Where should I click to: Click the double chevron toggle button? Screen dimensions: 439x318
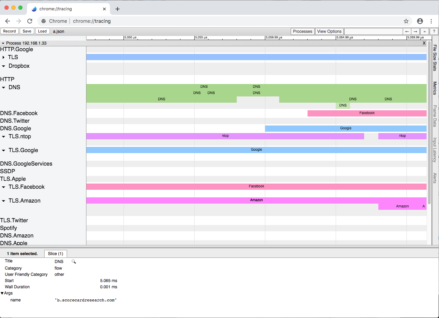click(x=425, y=31)
